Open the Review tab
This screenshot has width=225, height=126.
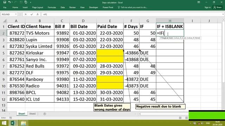click(72, 7)
